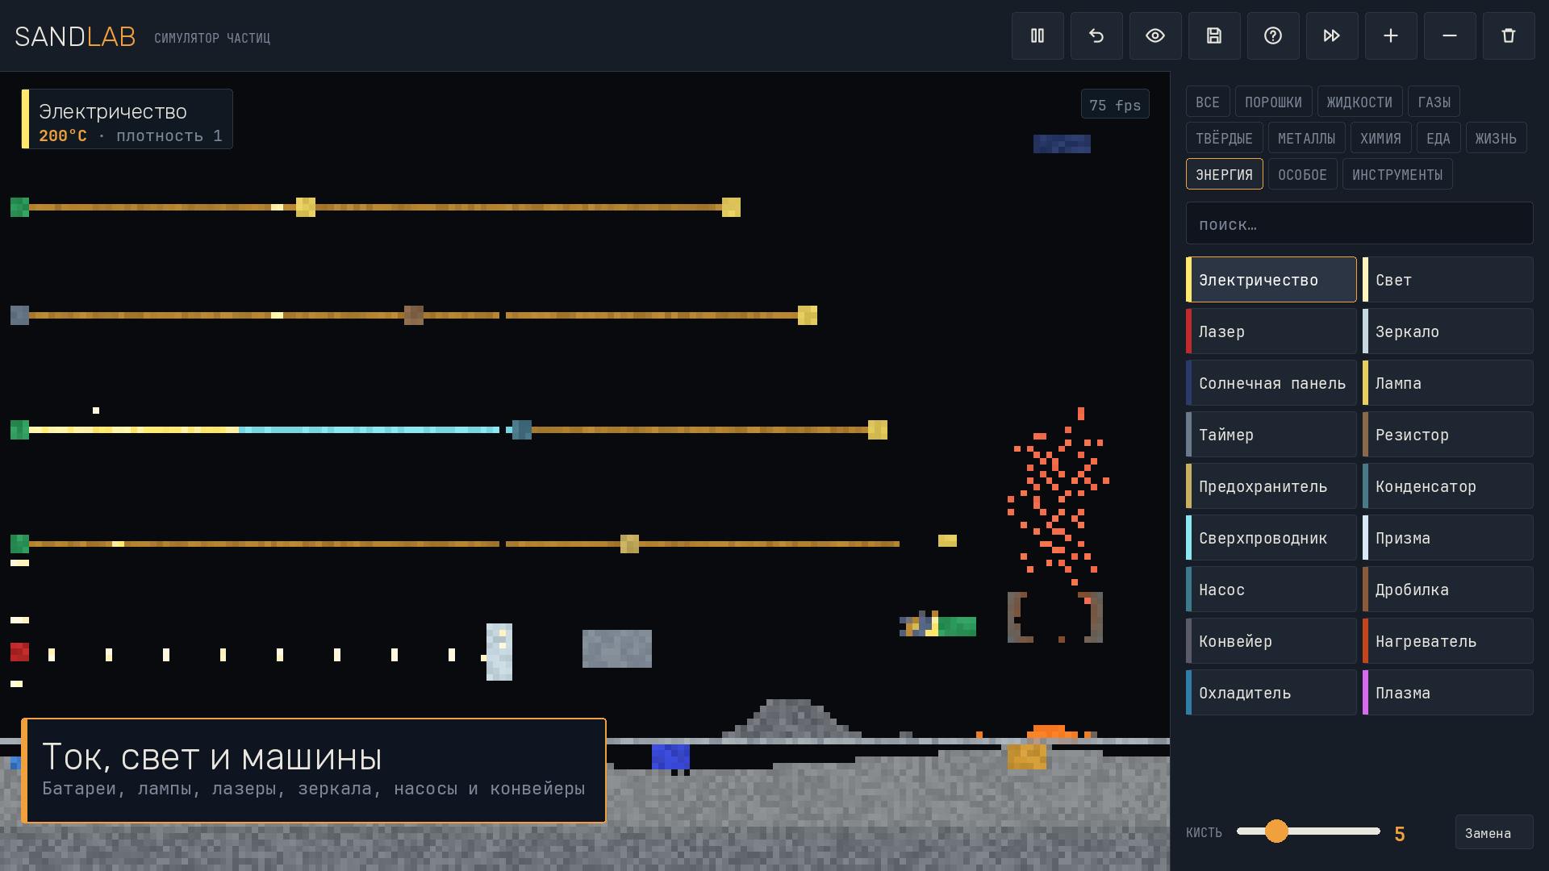The image size is (1549, 871).
Task: Choose the Лазер element
Action: 1271,331
